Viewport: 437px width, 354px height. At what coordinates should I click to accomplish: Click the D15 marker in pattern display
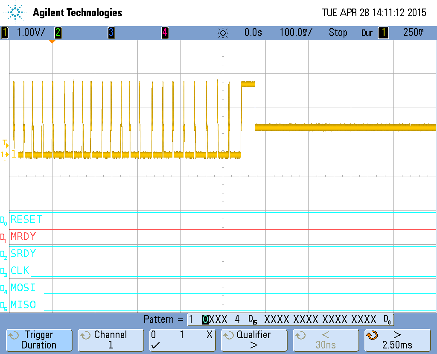[253, 320]
